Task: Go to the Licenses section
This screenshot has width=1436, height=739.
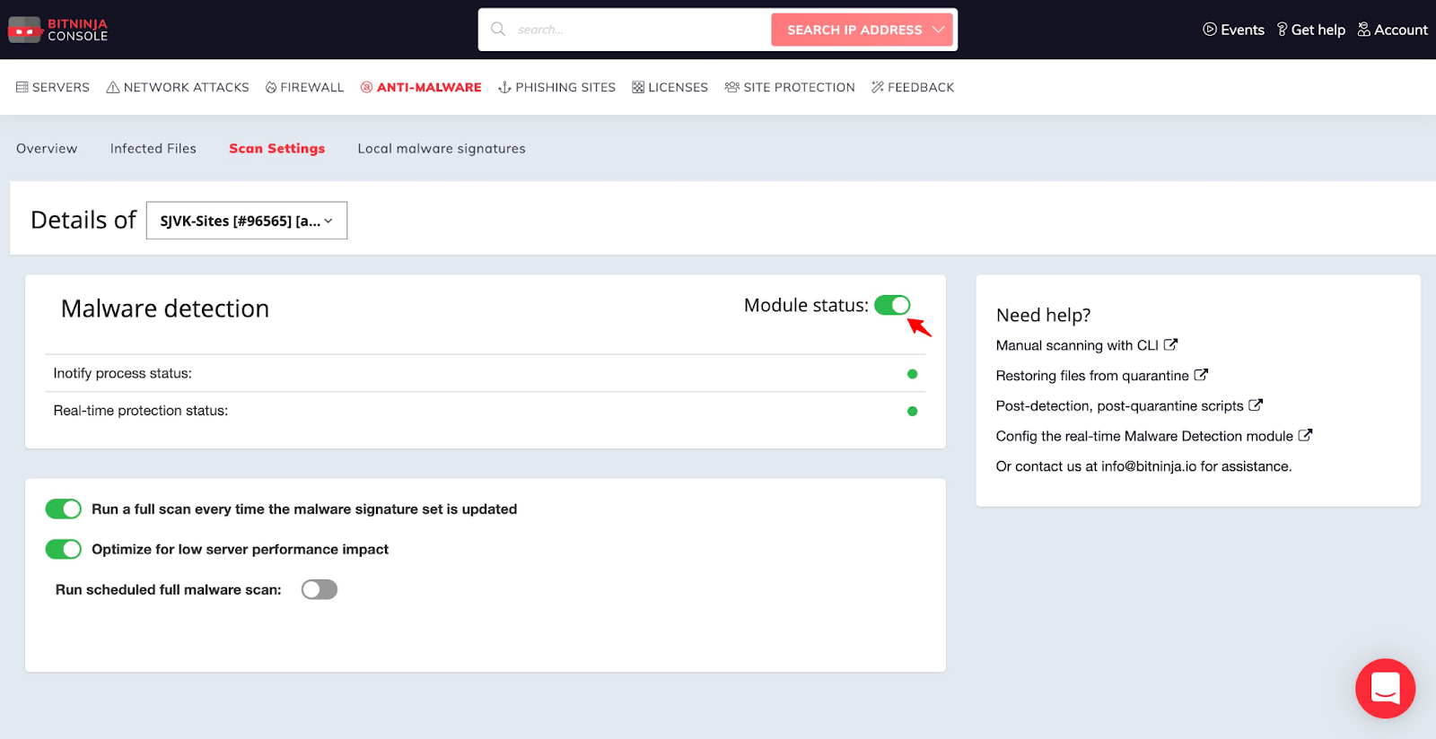Action: click(x=670, y=87)
